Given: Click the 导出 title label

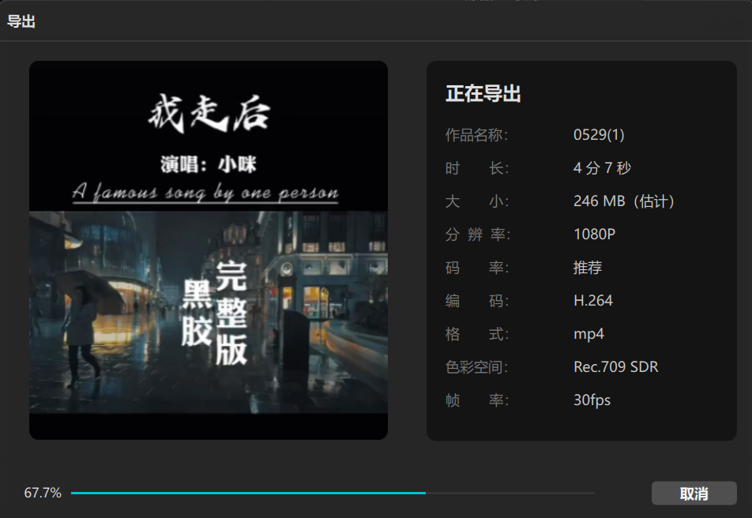Looking at the screenshot, I should (x=20, y=21).
